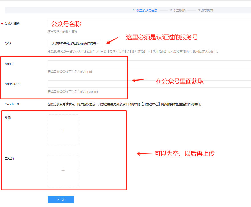Click the AppId input field
Viewport: 251px width, 207px height.
(x=149, y=64)
